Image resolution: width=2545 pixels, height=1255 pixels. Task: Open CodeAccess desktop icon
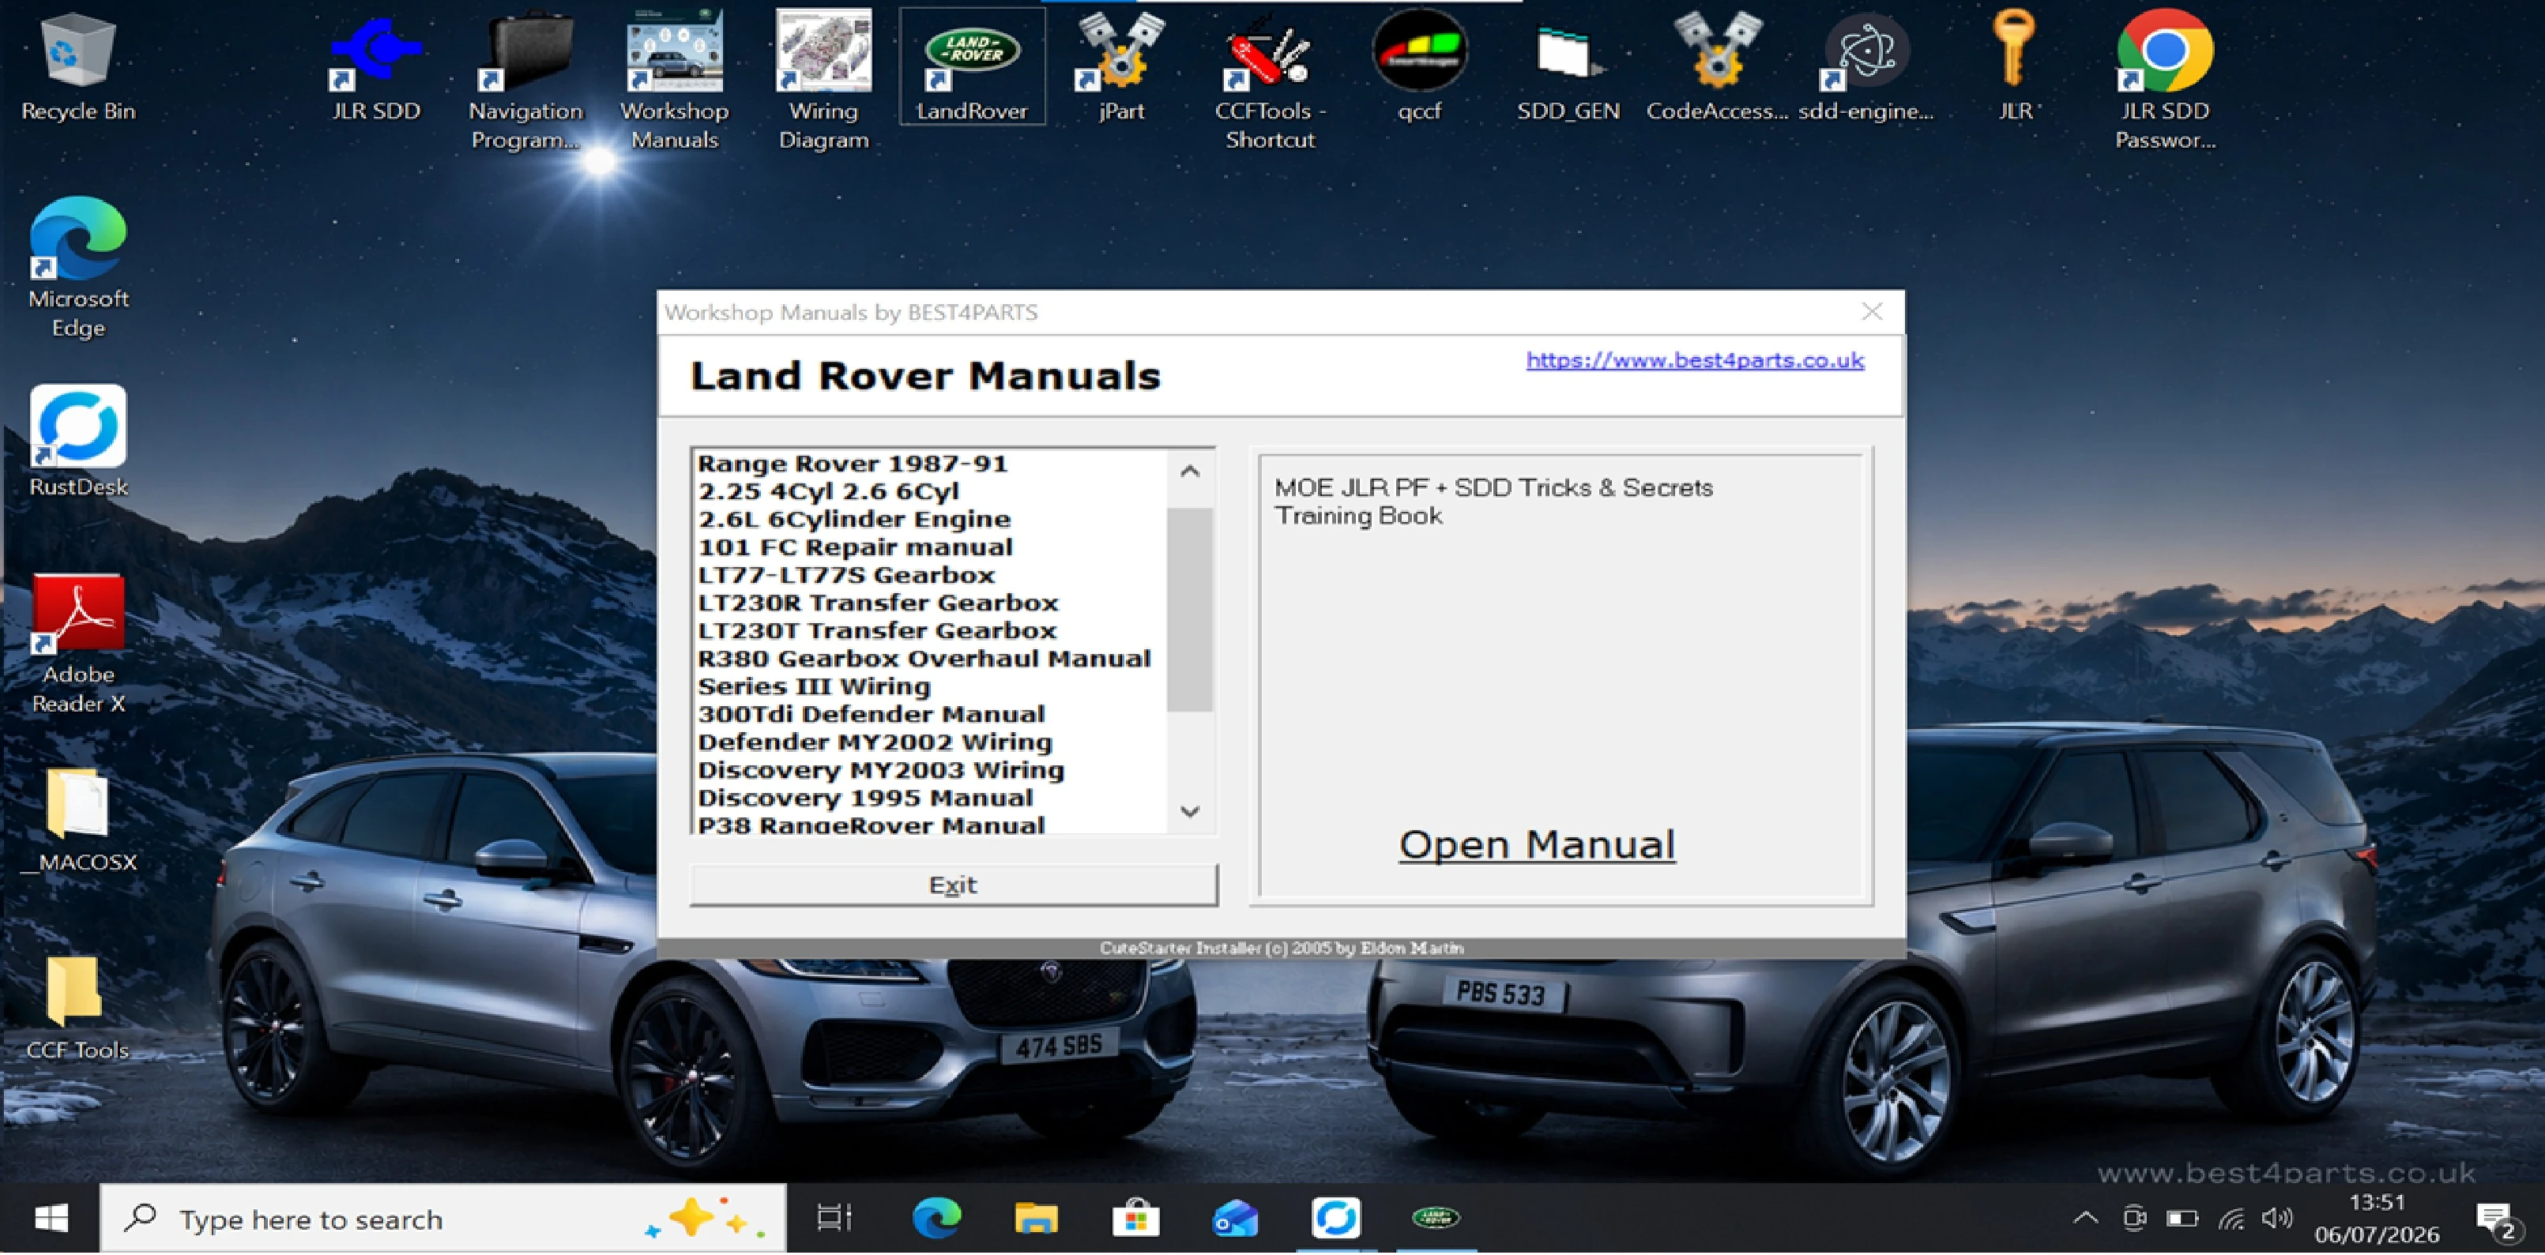(1717, 66)
